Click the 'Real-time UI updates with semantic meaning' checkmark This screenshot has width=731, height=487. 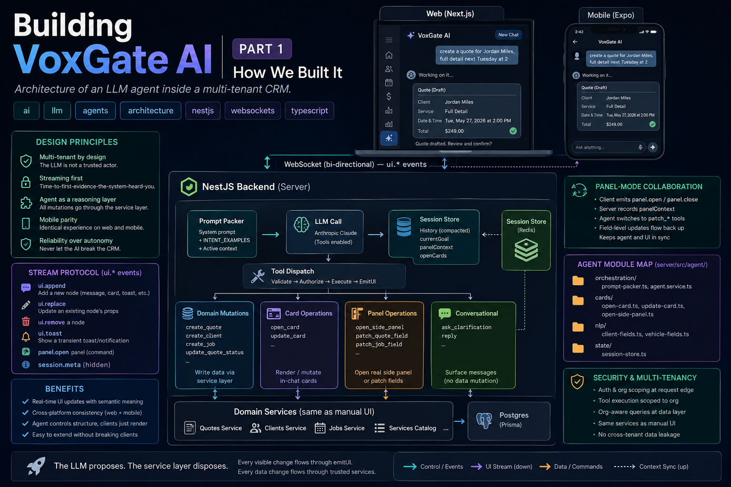[25, 401]
